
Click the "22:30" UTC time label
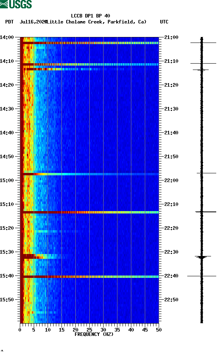pos(171,252)
